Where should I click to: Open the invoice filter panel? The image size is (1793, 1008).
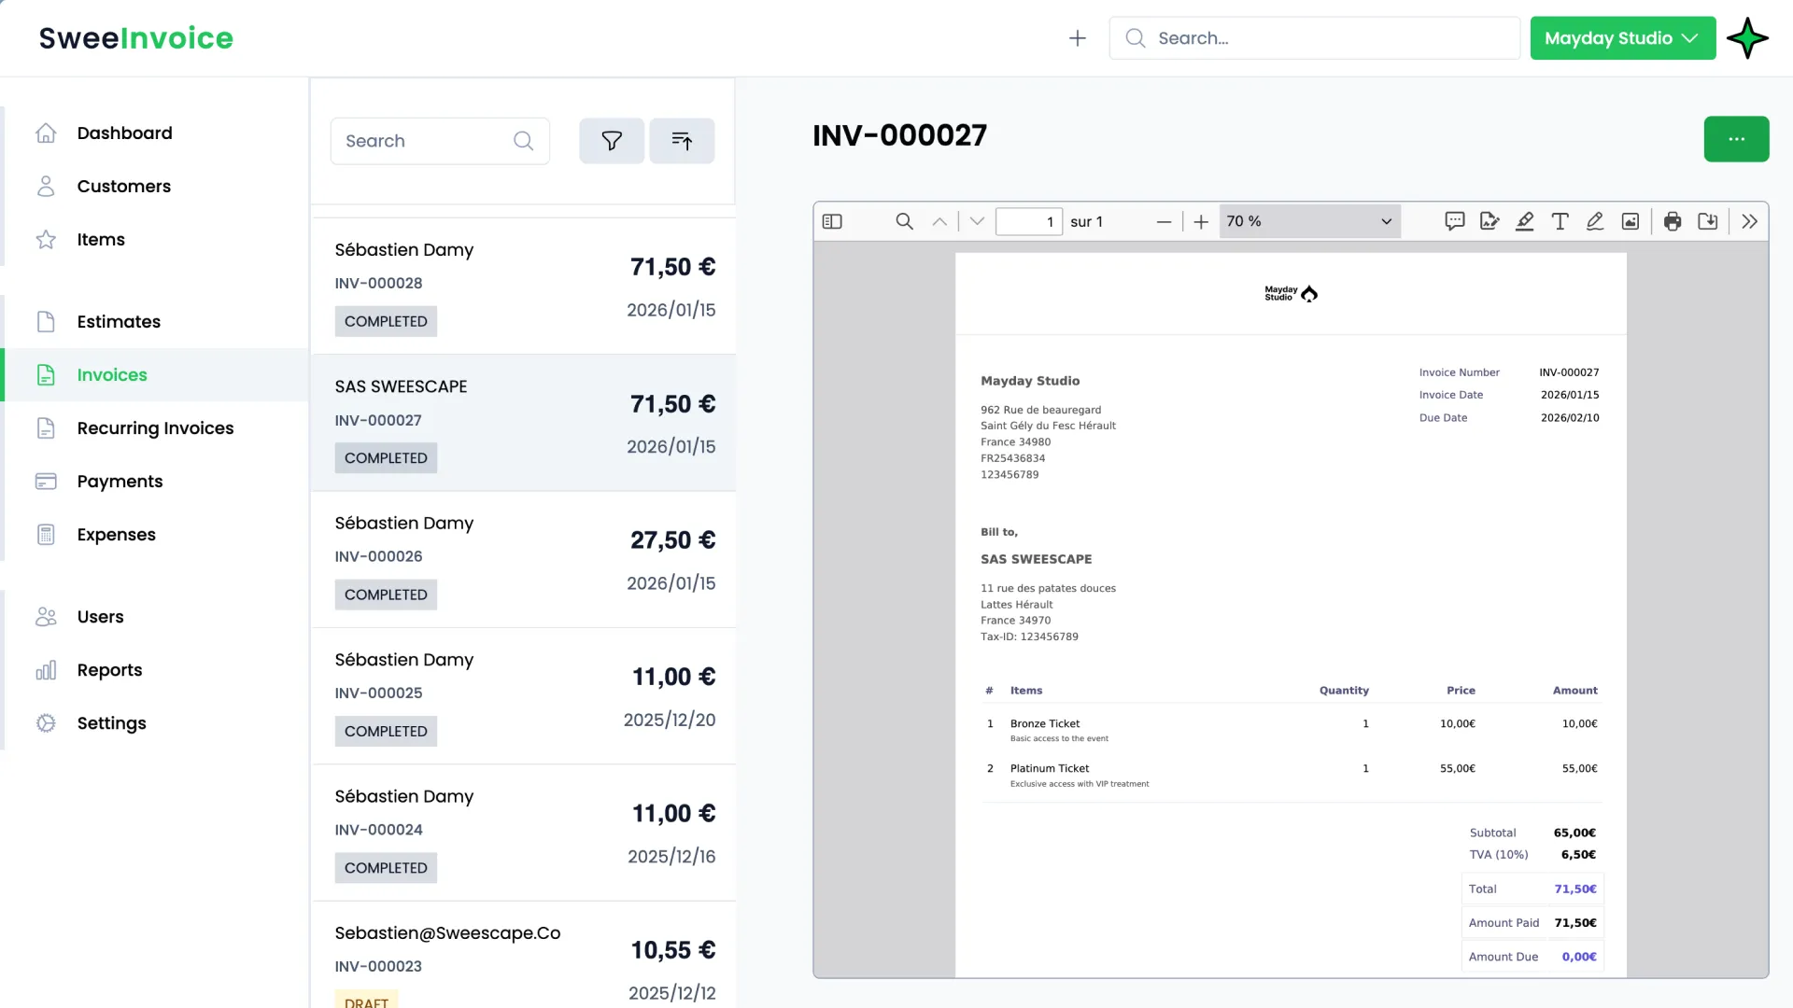click(x=611, y=140)
